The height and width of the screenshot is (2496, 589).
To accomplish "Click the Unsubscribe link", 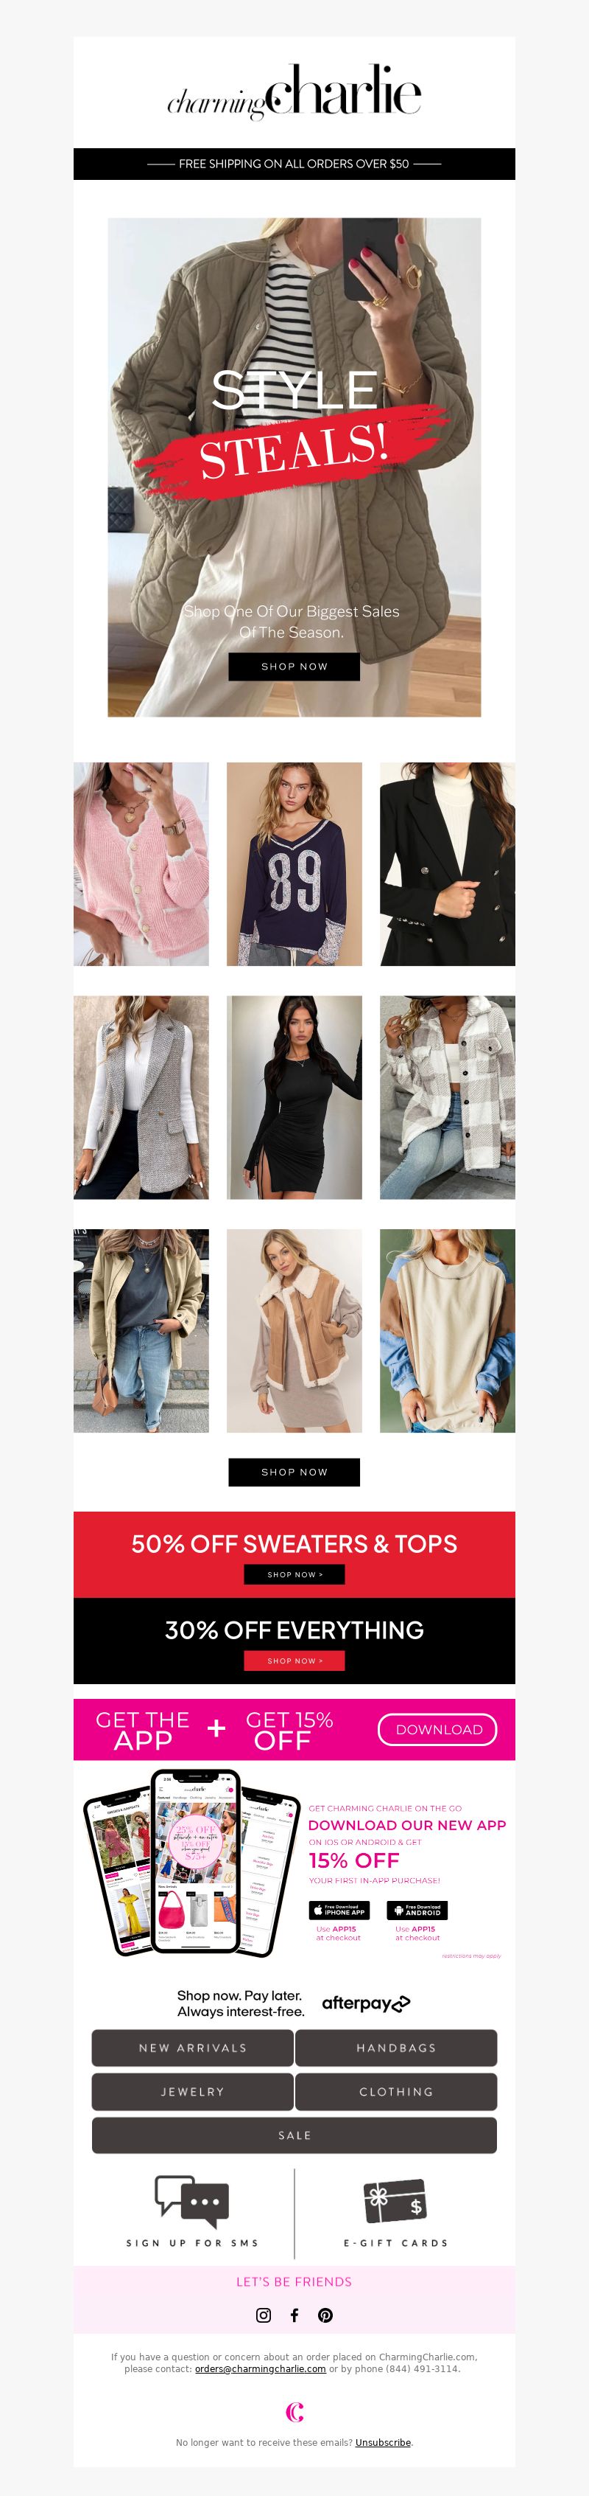I will tap(383, 2441).
